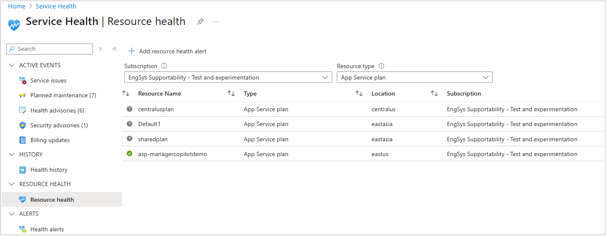Clear the sidebar search box

(101, 49)
